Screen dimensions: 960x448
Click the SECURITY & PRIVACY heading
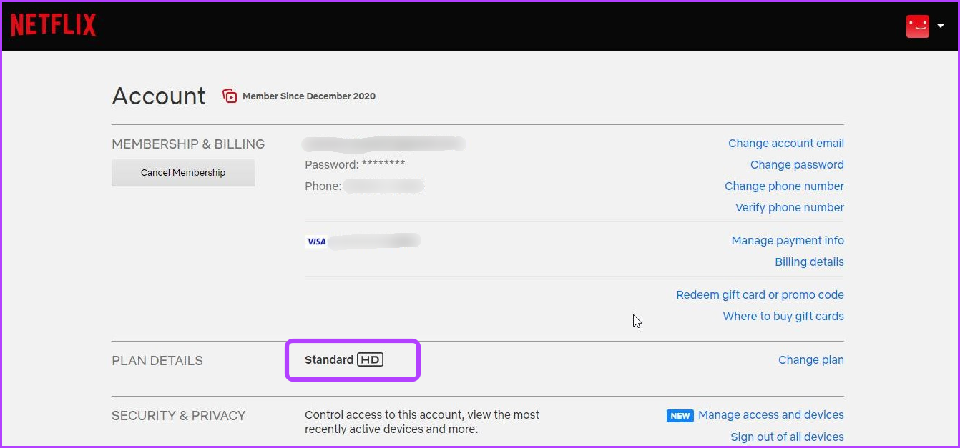(x=179, y=415)
